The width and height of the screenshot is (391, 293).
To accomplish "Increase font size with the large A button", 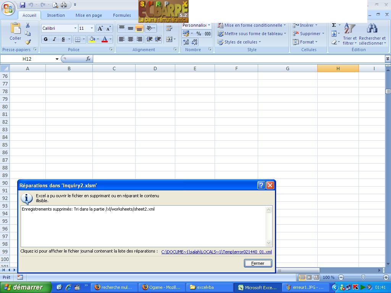I will click(x=100, y=28).
